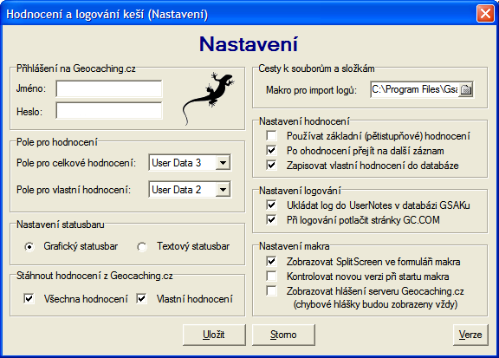Select the Grafický statusbar radio button
Image resolution: width=499 pixels, height=358 pixels.
(29, 246)
